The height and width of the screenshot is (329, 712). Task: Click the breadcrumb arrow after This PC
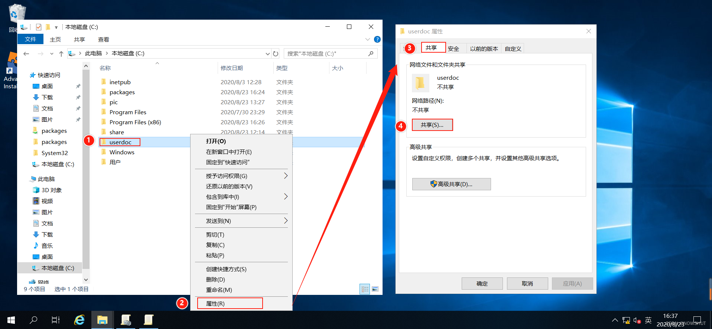pyautogui.click(x=107, y=53)
